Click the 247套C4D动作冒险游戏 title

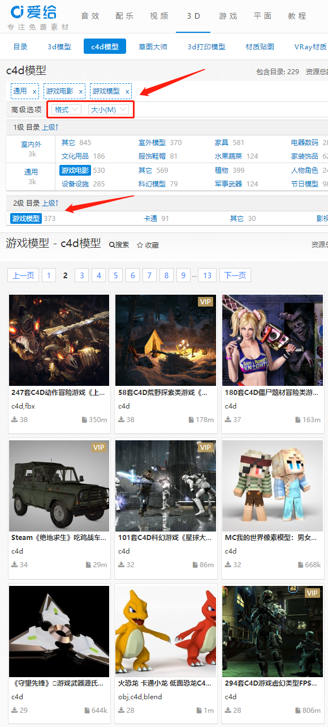pos(58,392)
